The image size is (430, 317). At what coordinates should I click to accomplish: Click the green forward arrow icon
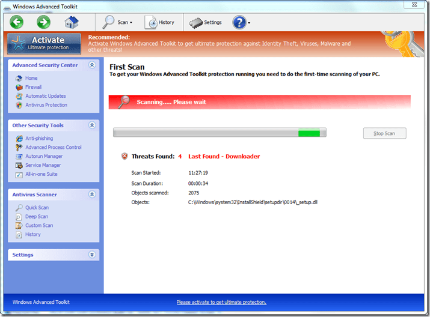point(43,23)
